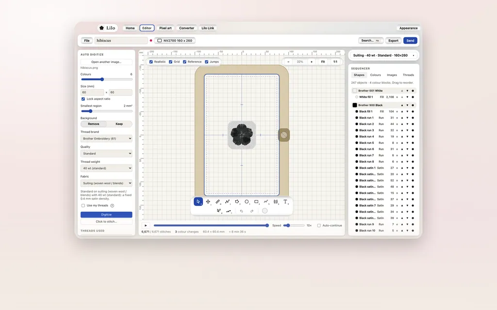
Task: Activate the node edit tool
Action: pyautogui.click(x=219, y=211)
